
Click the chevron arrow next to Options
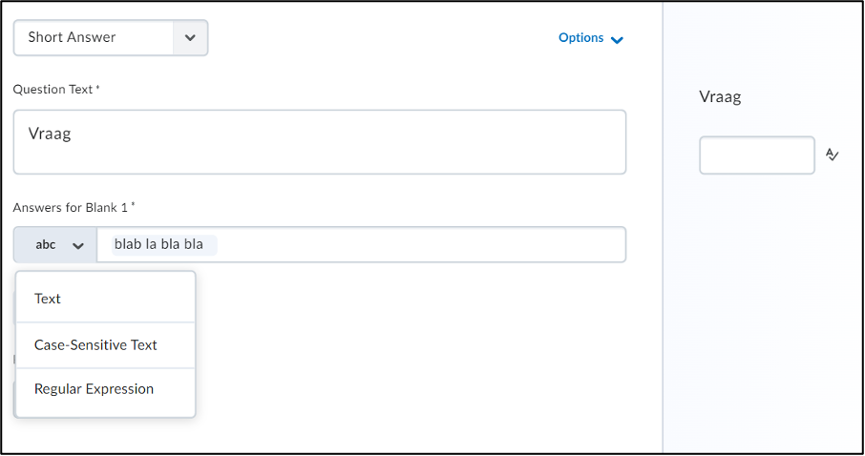(618, 40)
